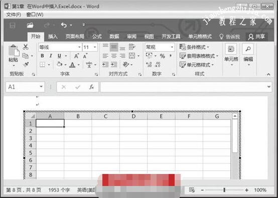Switch to the 插入 tab

click(x=53, y=36)
